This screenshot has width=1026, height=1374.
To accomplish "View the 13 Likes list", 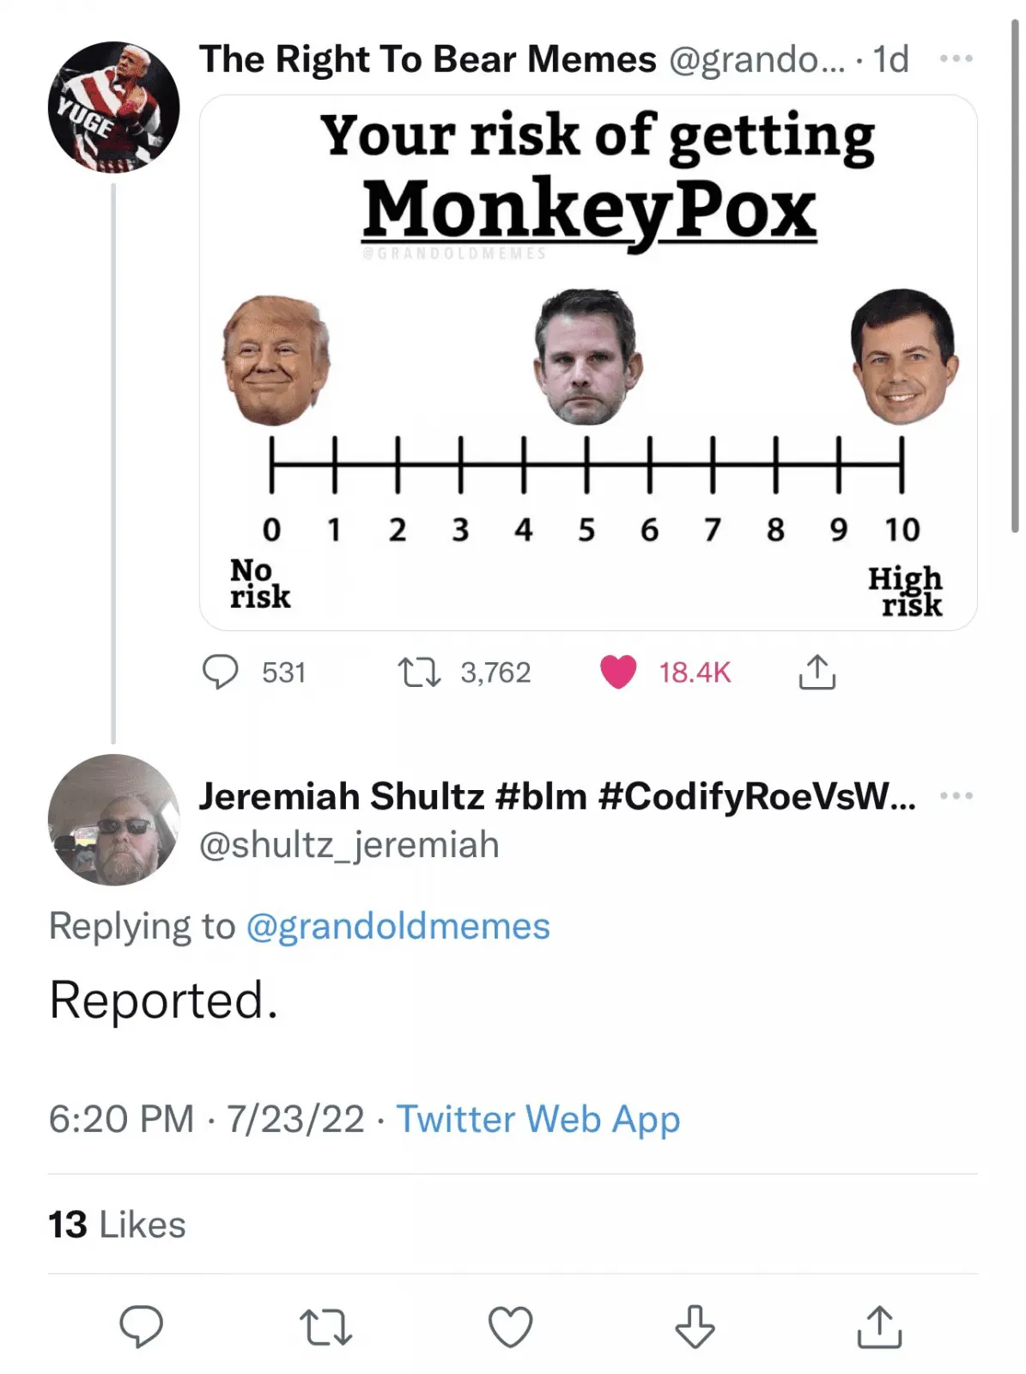I will pos(117,1225).
